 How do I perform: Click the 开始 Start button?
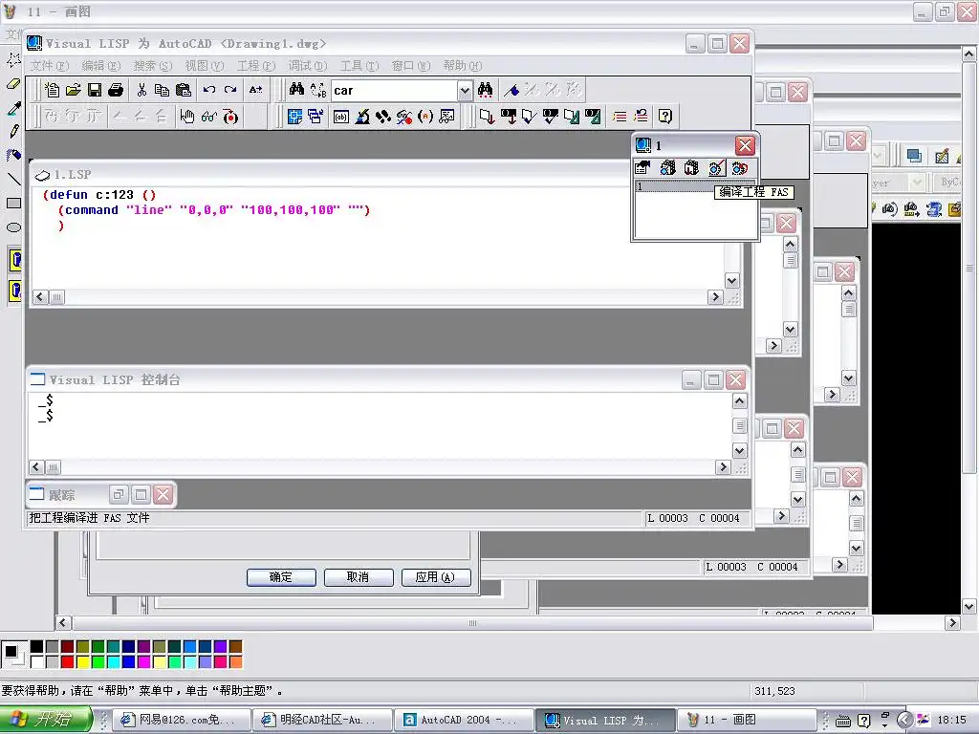pos(46,720)
